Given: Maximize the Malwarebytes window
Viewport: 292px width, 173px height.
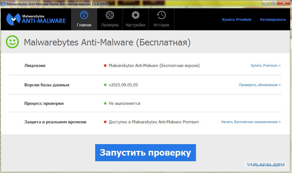Looking at the screenshot, I should 273,3.
